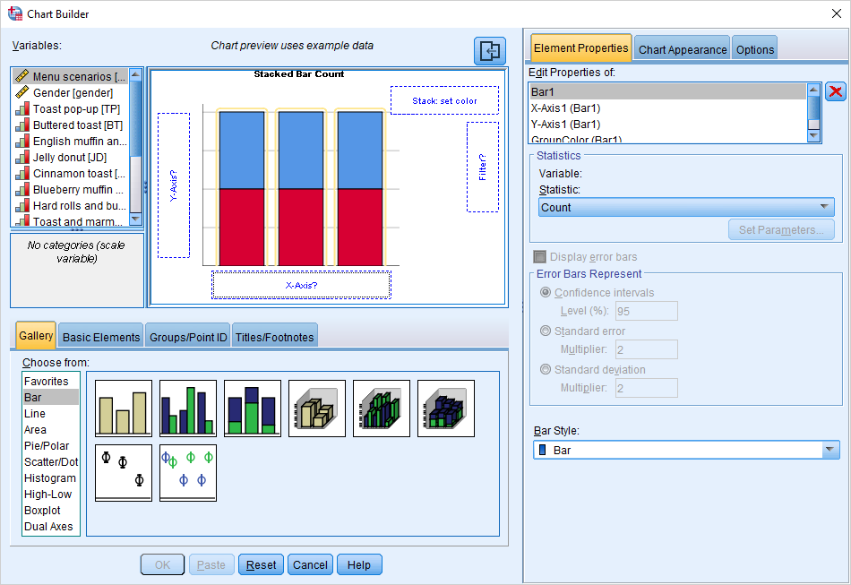Select the Confidence intervals radio button

tap(546, 293)
